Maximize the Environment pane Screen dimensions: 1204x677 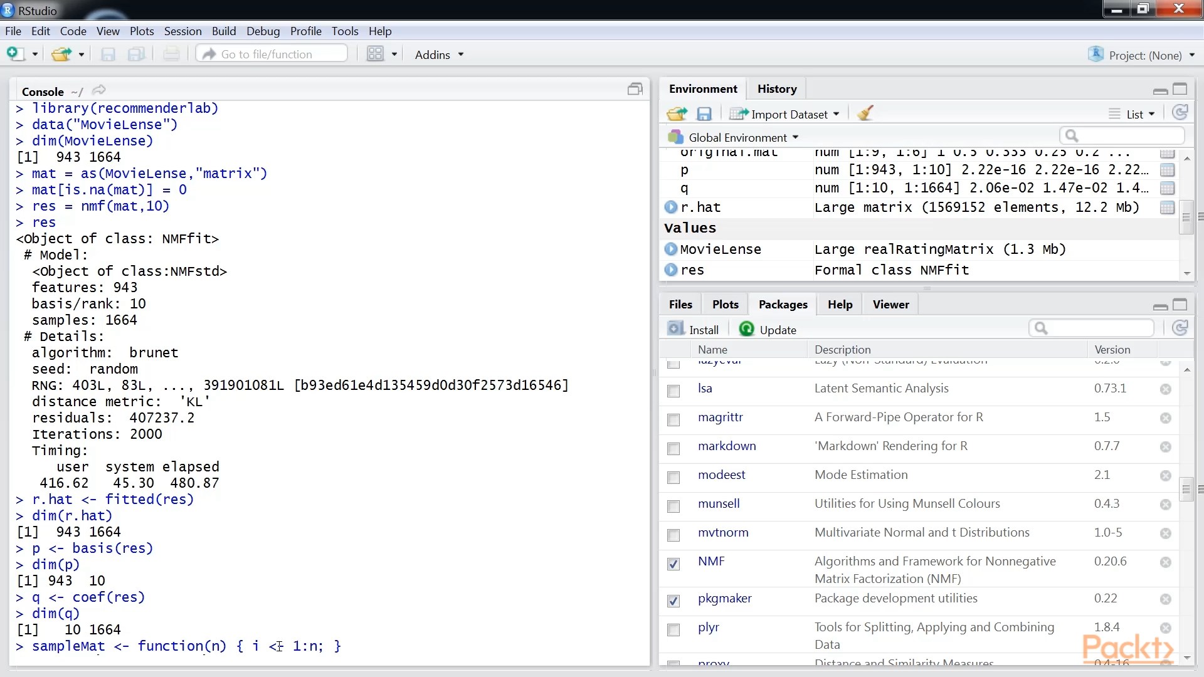tap(1180, 89)
